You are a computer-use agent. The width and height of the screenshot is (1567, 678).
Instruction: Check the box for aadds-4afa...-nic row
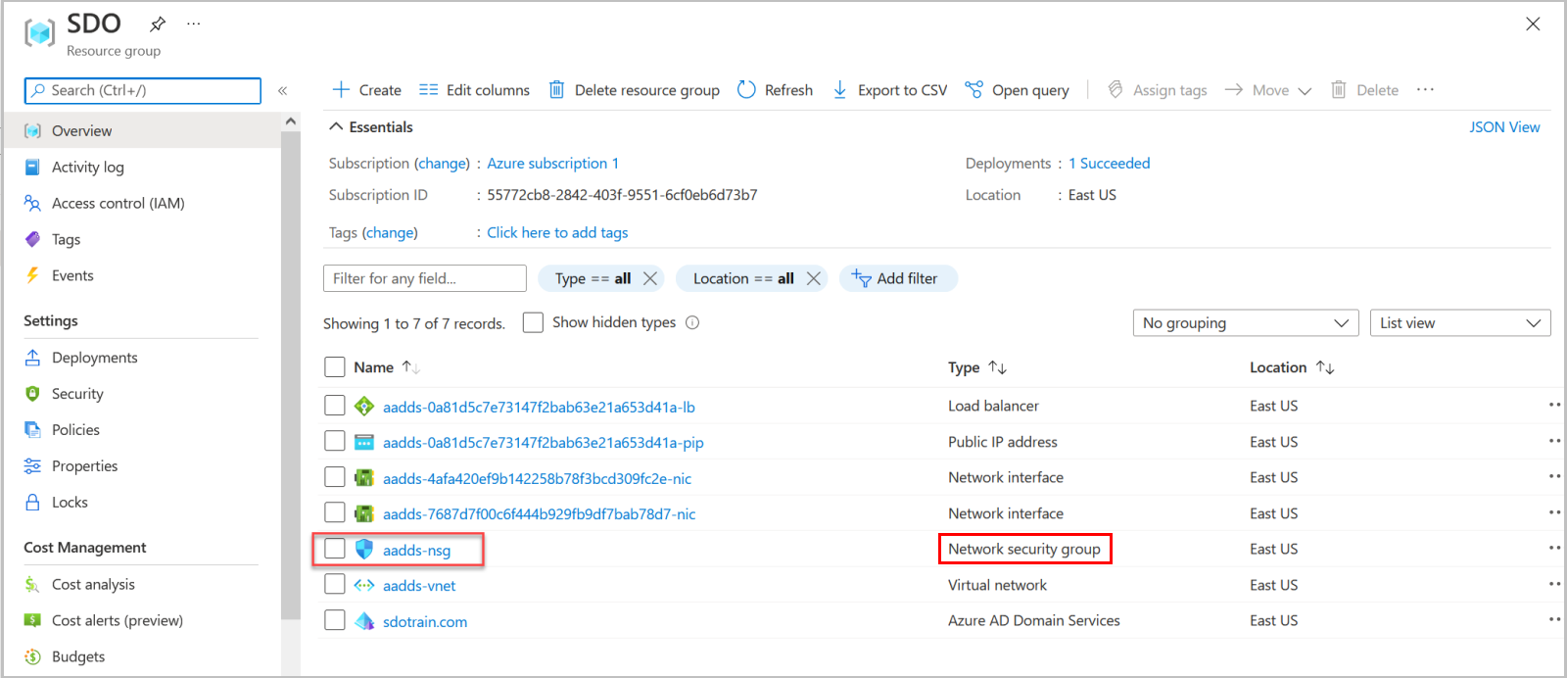tap(335, 477)
